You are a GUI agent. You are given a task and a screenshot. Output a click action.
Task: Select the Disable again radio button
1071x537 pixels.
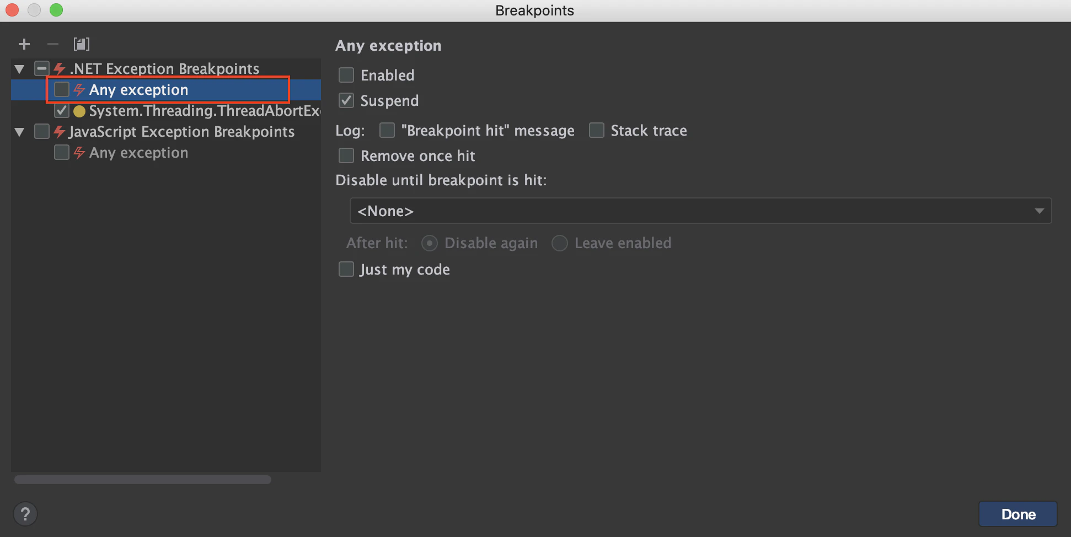coord(430,243)
